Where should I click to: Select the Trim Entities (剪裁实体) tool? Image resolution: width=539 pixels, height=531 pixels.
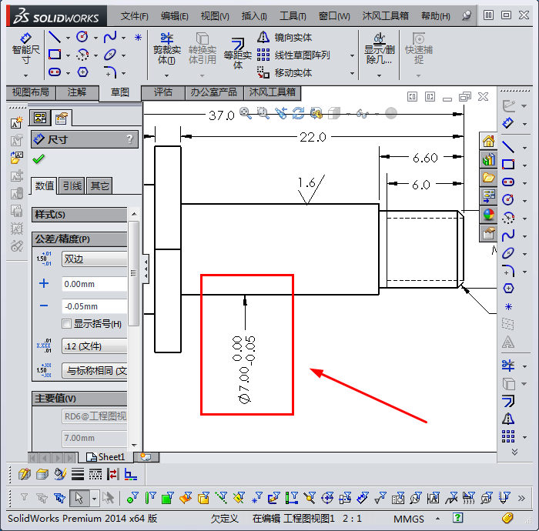(166, 48)
